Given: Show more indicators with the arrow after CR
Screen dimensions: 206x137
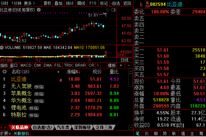Looking at the screenshot, I should (98, 65).
